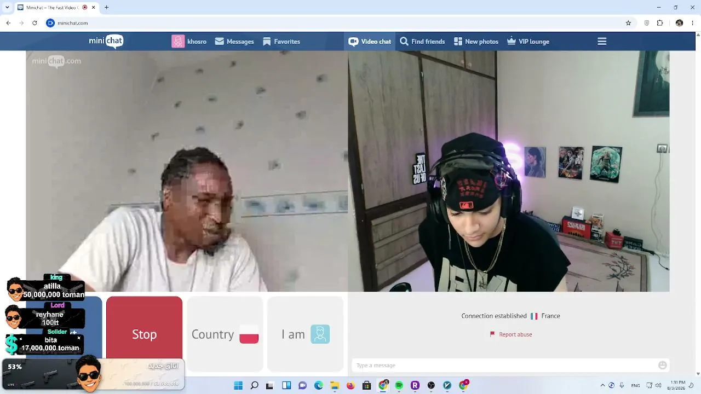Open the video chat taskbar app

click(302, 385)
